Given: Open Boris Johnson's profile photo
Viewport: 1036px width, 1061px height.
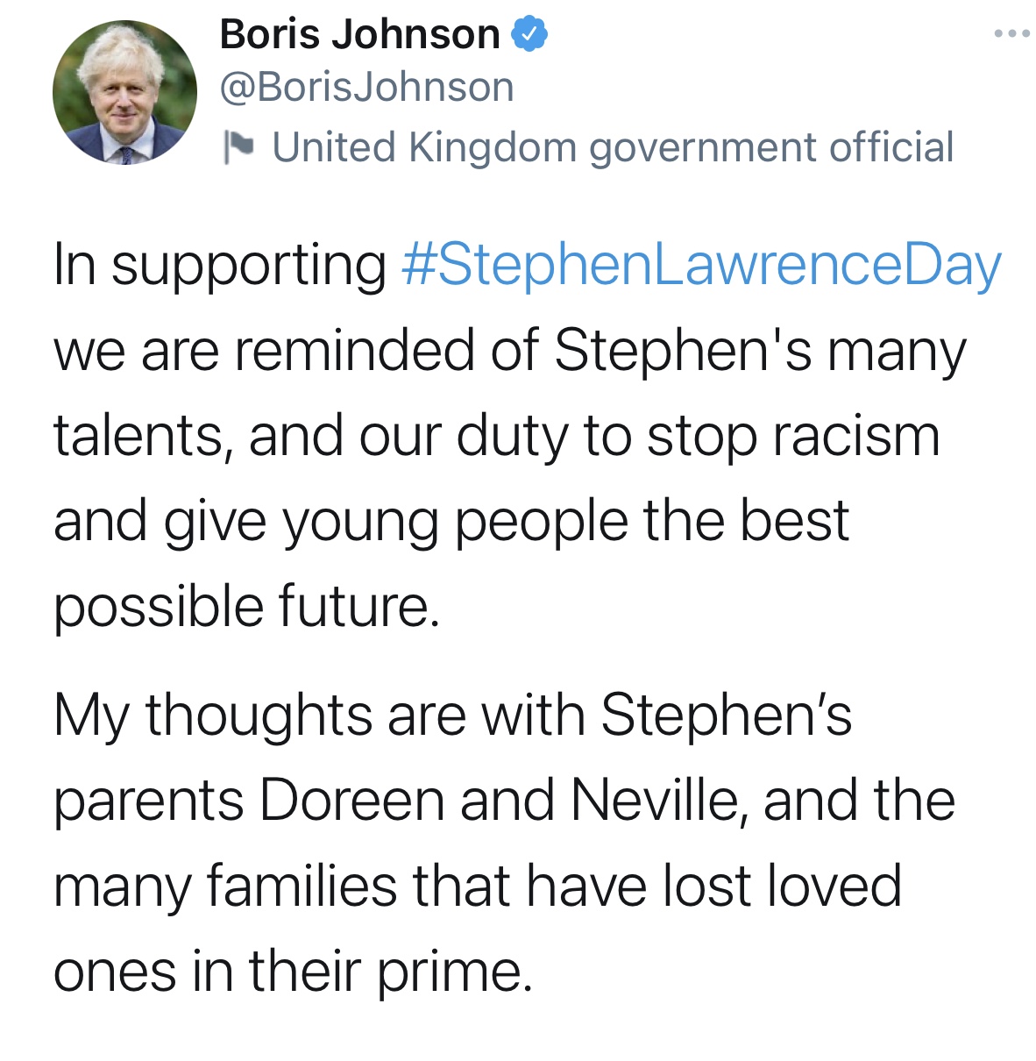Looking at the screenshot, I should 124,93.
